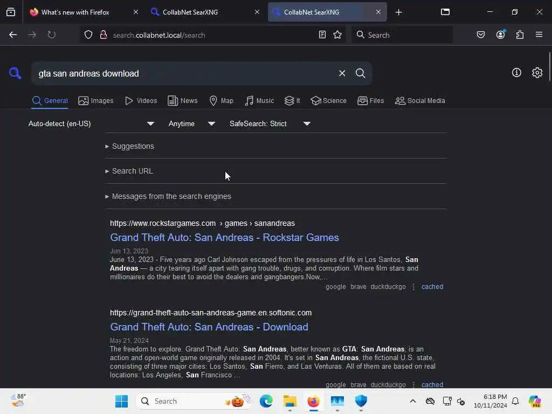Screen dimensions: 552x414
Task: Switch to the Videos category
Action: [141, 101]
